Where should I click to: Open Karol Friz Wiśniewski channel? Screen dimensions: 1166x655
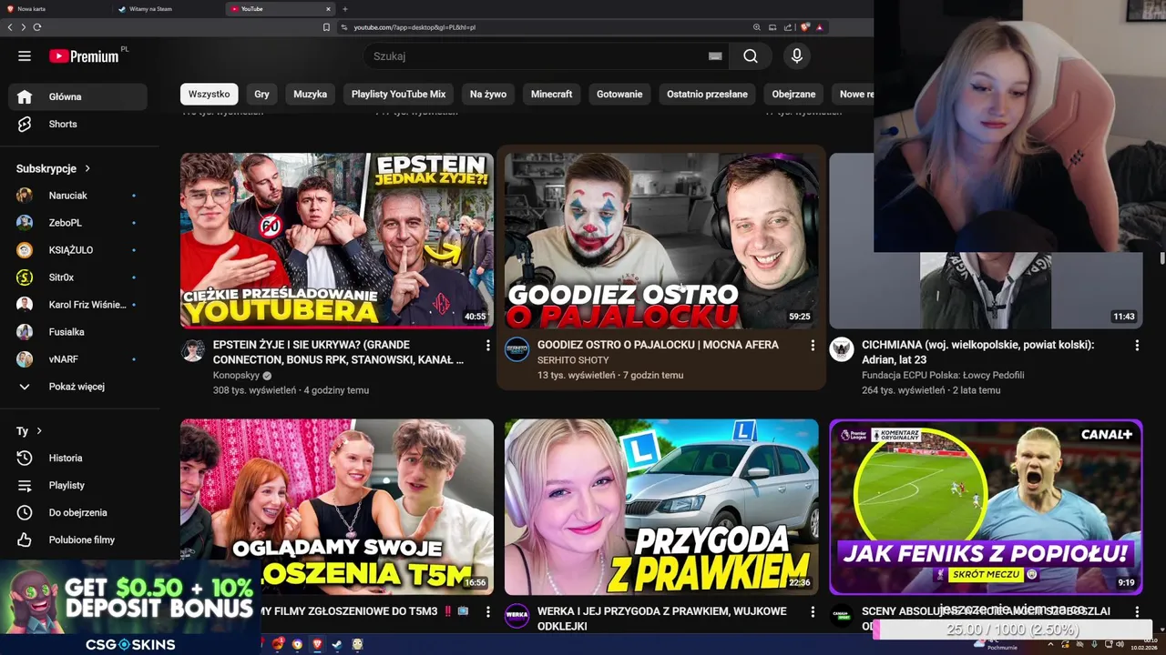pyautogui.click(x=77, y=305)
